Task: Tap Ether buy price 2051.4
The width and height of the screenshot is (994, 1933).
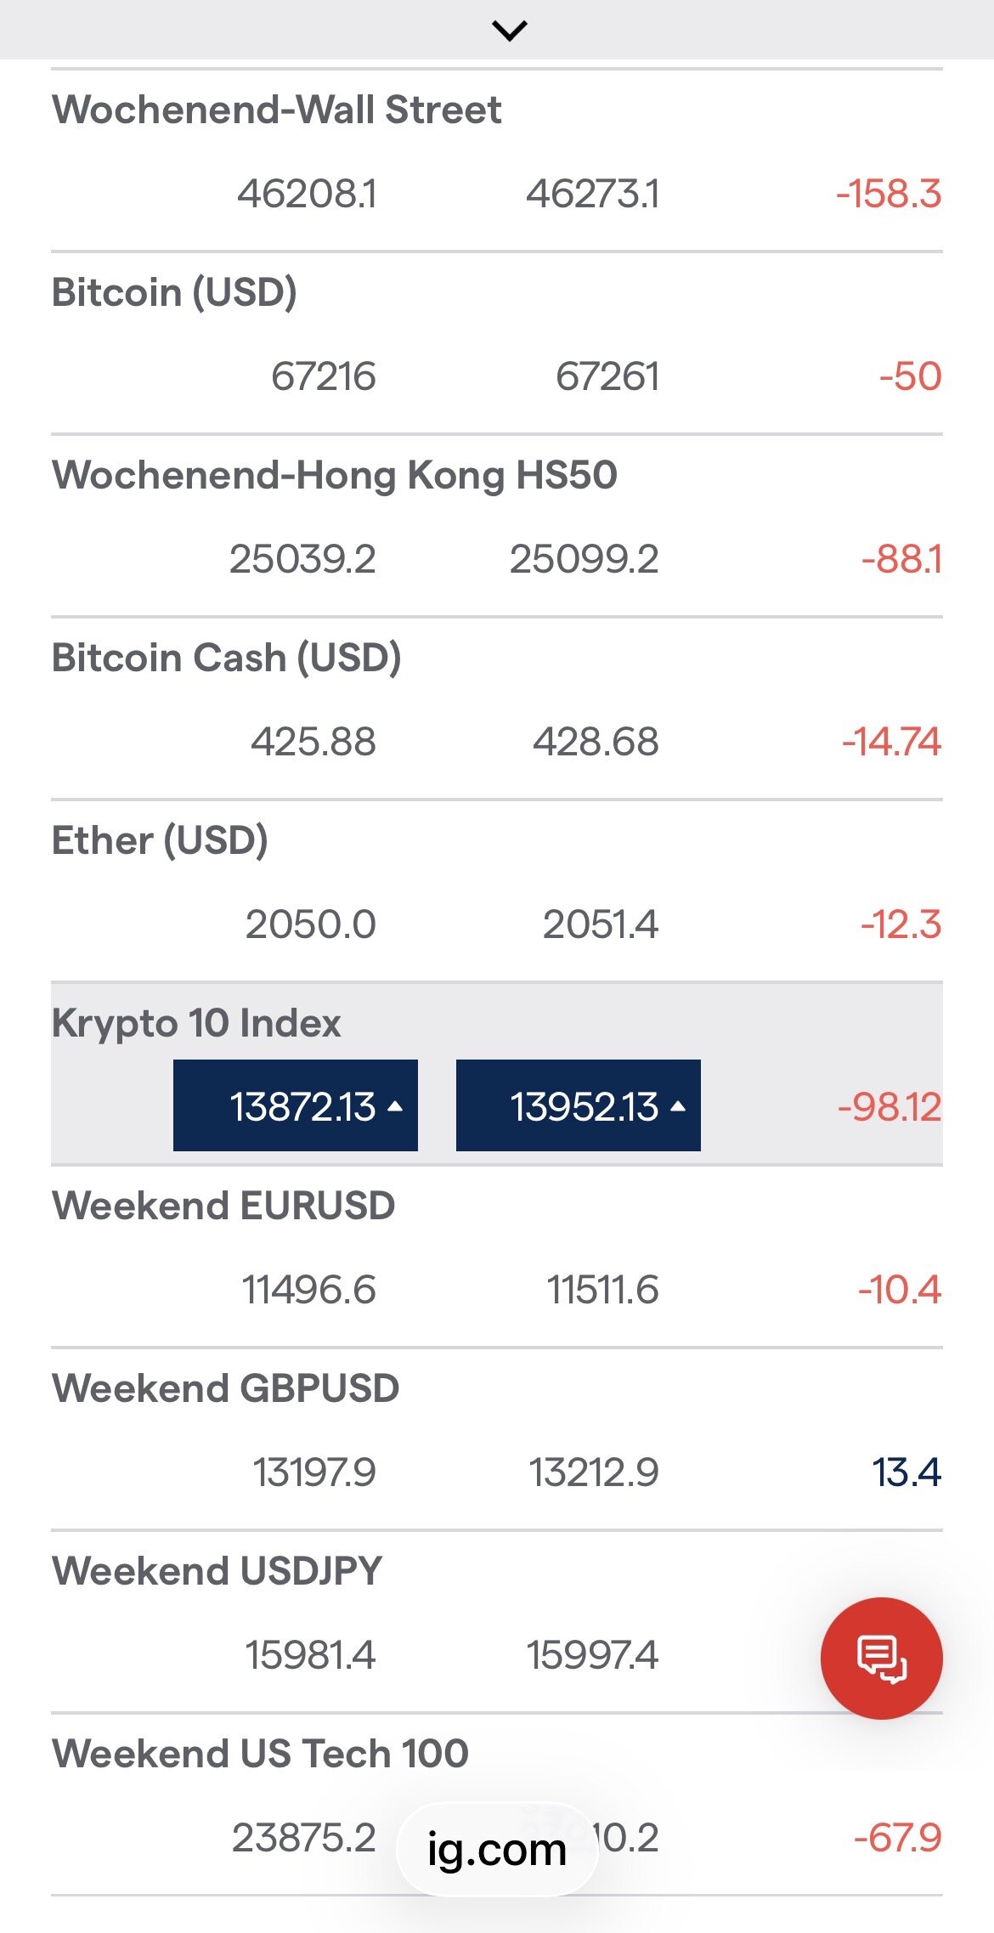Action: coord(601,924)
